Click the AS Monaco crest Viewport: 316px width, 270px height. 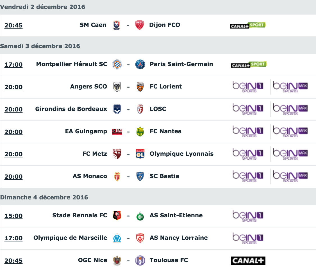(x=117, y=176)
